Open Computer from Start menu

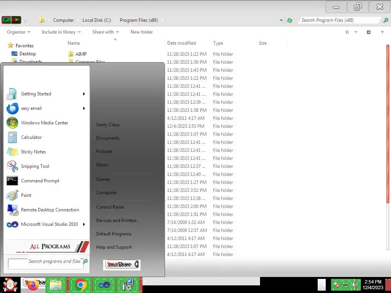coord(107,193)
